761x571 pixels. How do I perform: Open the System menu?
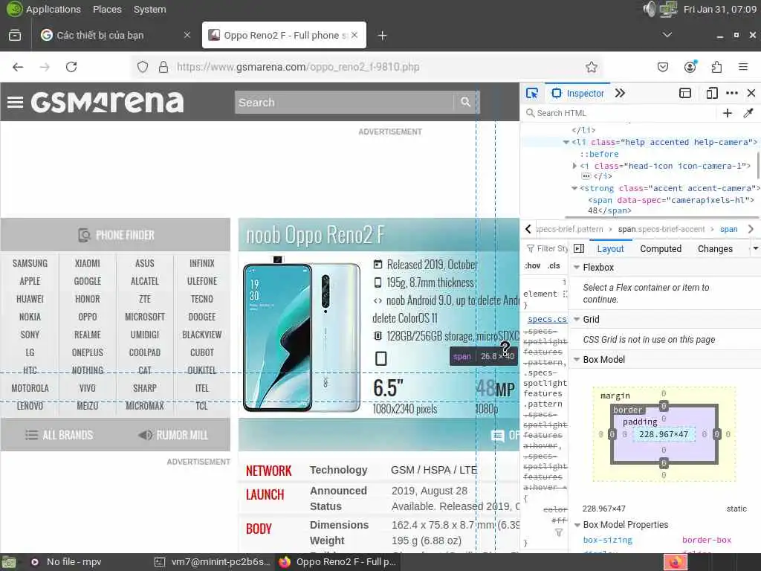[149, 9]
